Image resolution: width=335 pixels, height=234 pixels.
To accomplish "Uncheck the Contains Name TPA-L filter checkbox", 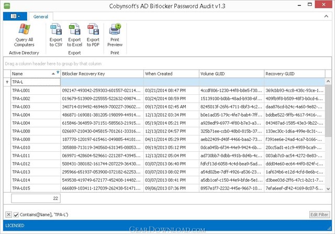I will point(16,215).
